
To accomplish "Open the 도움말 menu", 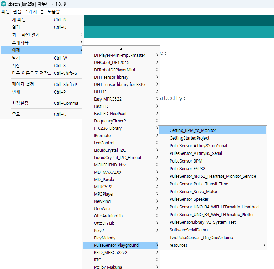I will (x=54, y=11).
